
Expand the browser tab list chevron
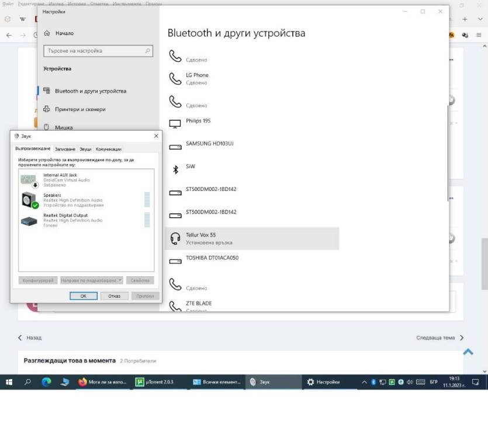pyautogui.click(x=480, y=19)
